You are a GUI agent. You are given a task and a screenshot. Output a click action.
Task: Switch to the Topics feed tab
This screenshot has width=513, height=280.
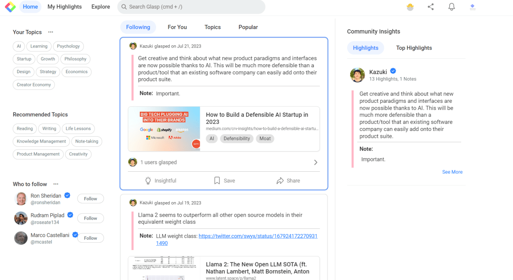click(x=212, y=27)
